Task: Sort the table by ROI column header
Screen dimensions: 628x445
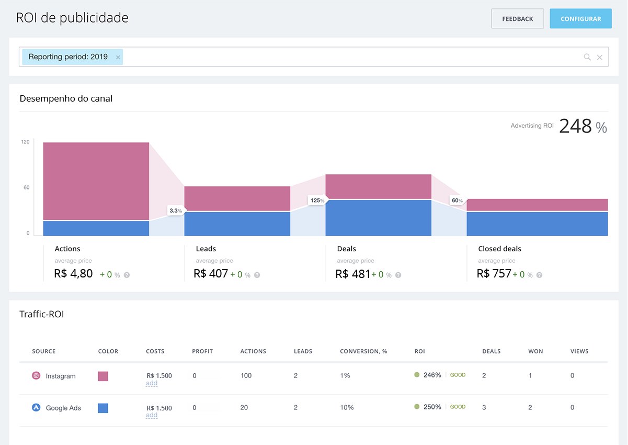Action: pos(419,351)
